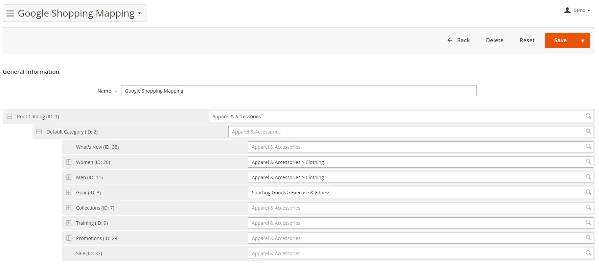This screenshot has width=599, height=265.
Task: Collapse the Default Category tree node
Action: click(x=39, y=131)
